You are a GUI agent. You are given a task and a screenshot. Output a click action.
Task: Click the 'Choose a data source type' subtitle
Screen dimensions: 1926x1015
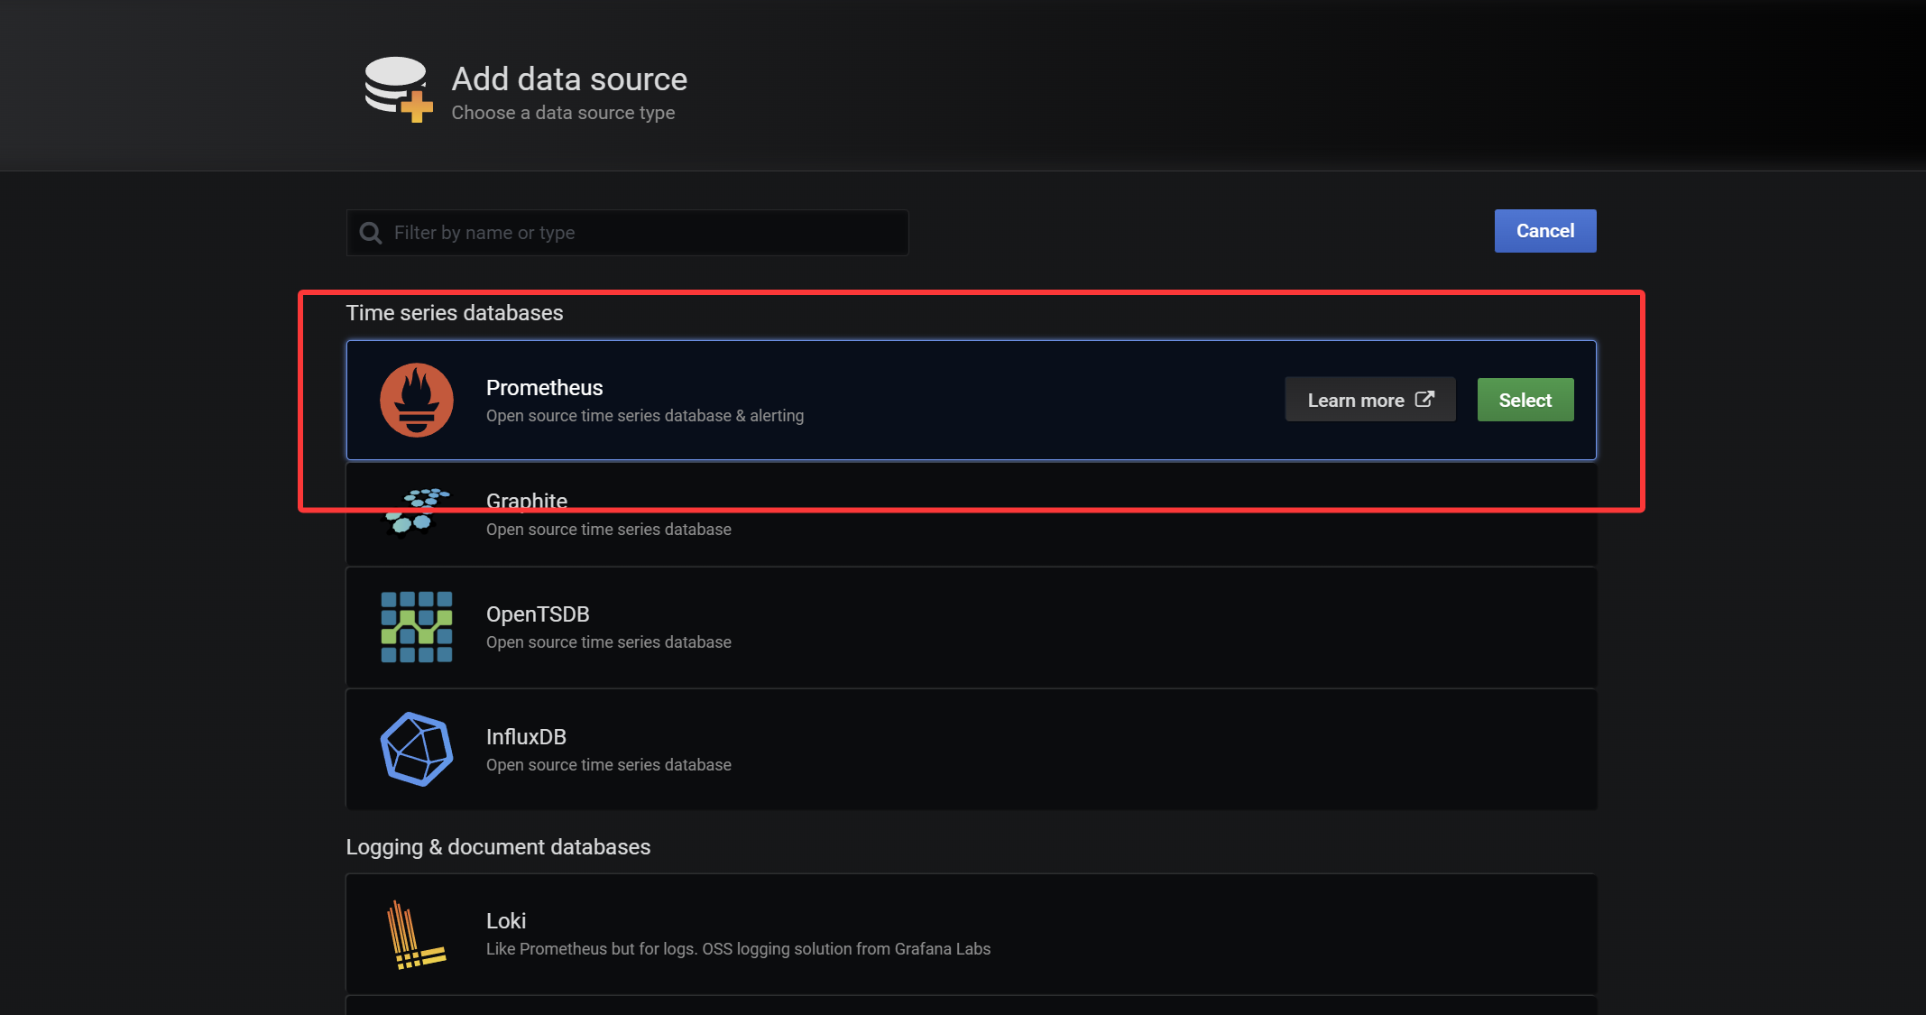tap(563, 113)
